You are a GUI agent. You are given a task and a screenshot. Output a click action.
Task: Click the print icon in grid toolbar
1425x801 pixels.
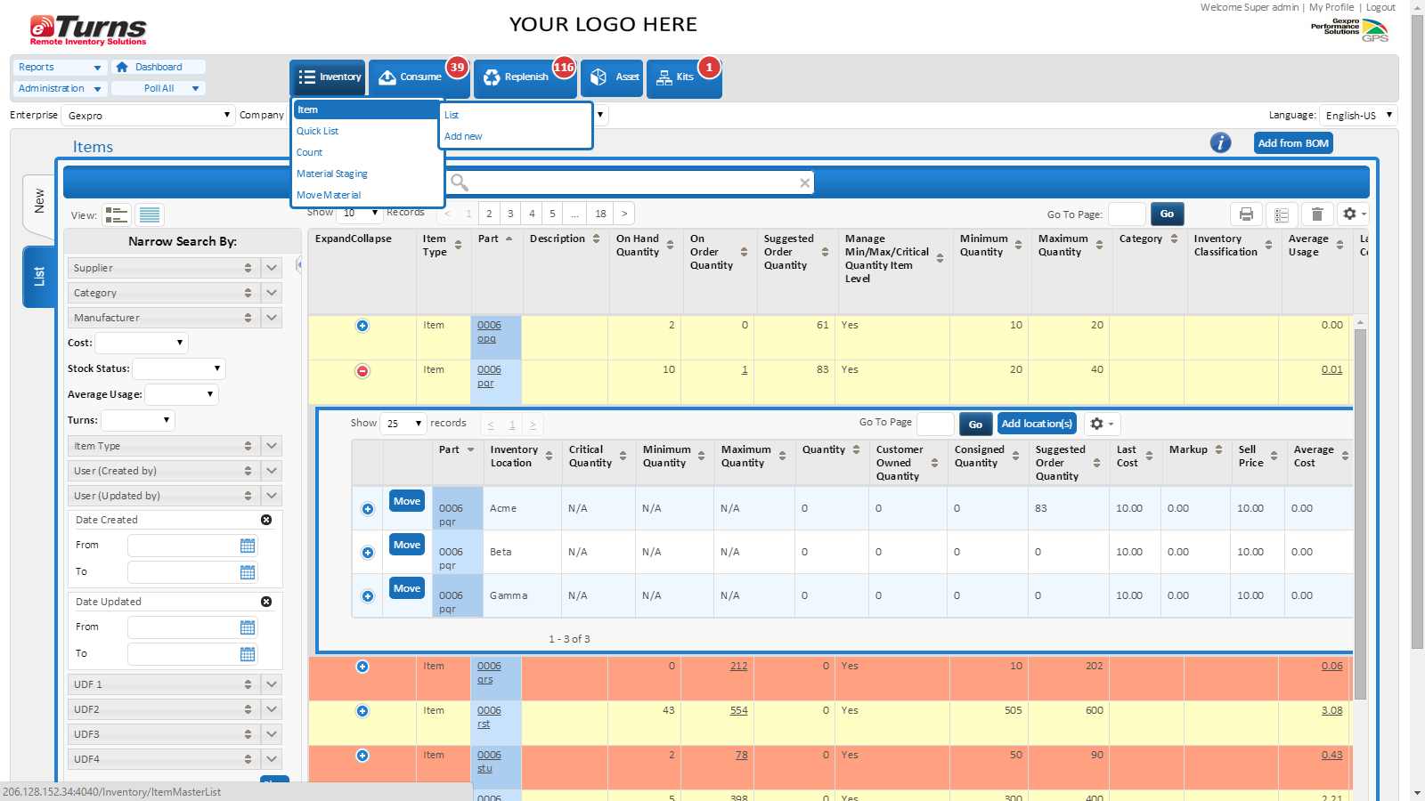1246,214
